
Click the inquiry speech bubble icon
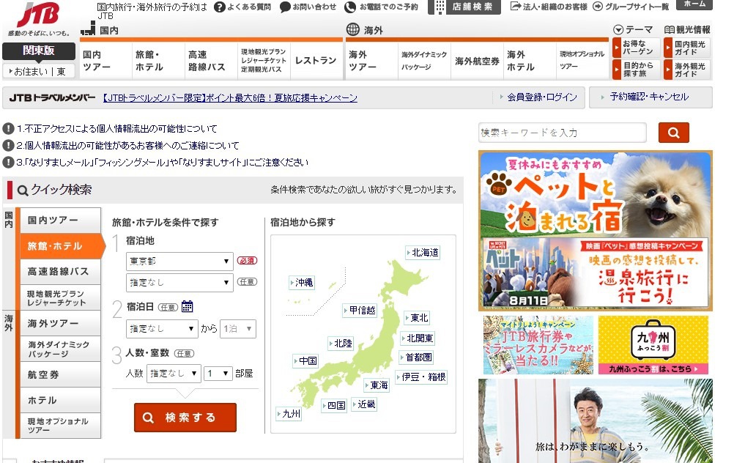285,7
